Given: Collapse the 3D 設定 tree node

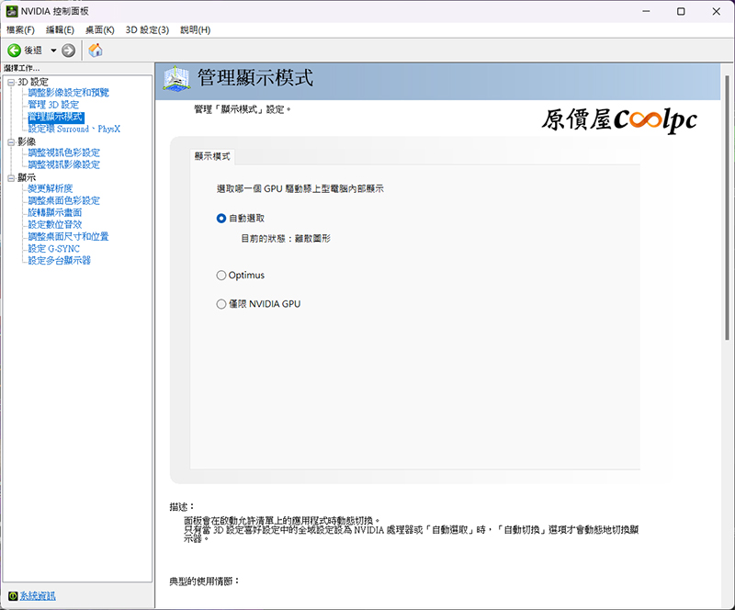Looking at the screenshot, I should tap(11, 83).
